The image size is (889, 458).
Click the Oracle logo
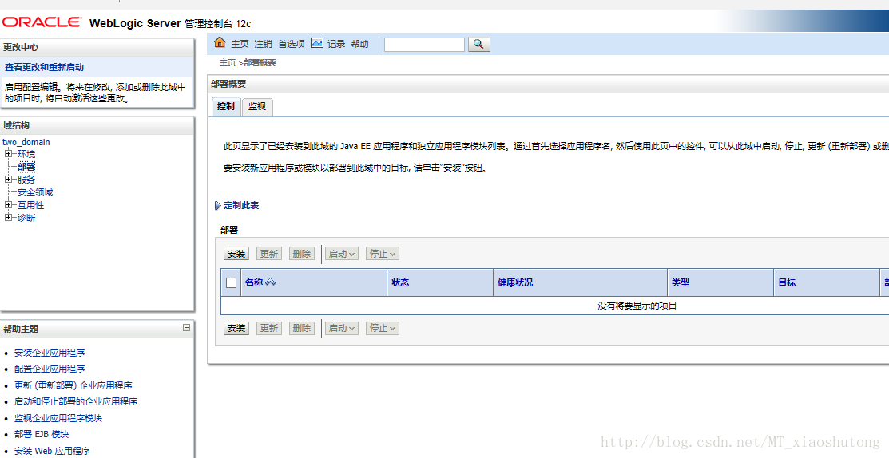click(x=42, y=22)
